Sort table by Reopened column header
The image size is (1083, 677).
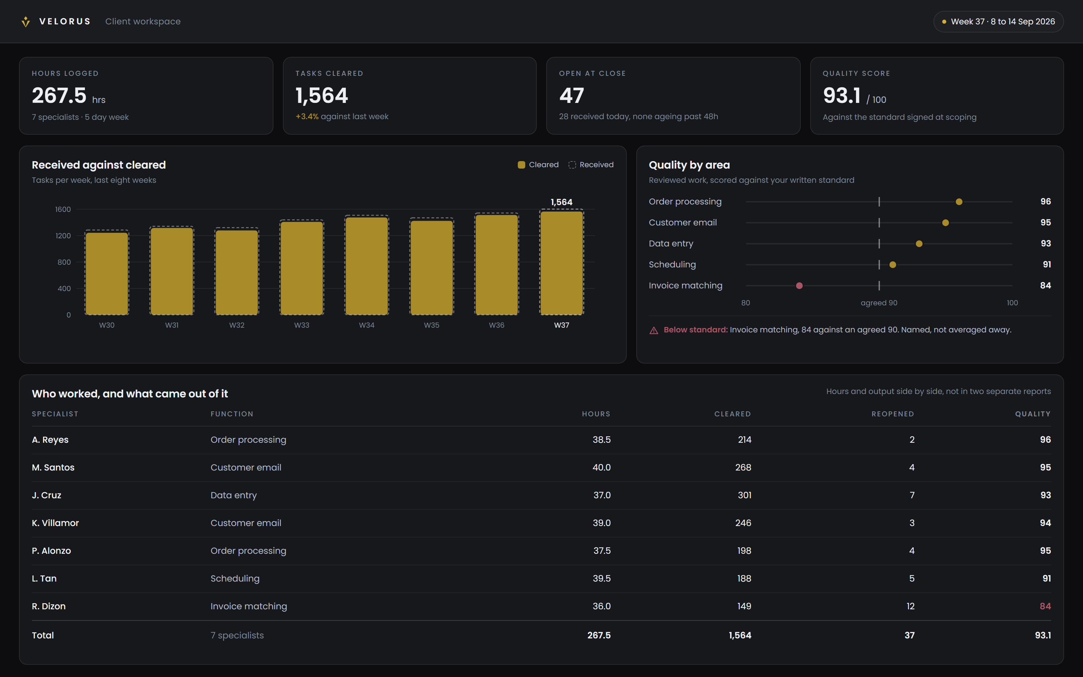pos(893,414)
